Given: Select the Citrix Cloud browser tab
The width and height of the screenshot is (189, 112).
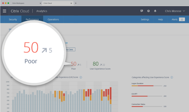Looking at the screenshot, I should tap(48, 3).
